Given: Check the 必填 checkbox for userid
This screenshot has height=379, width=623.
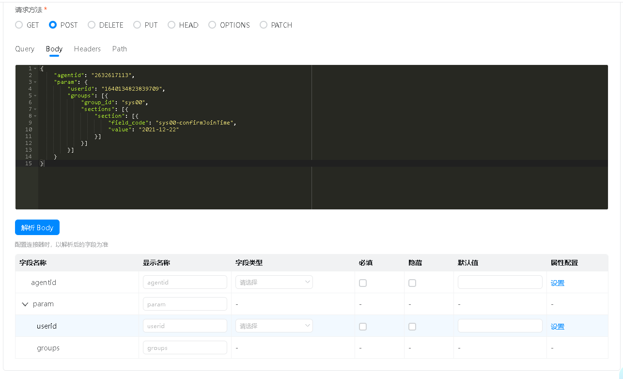Looking at the screenshot, I should tap(363, 327).
